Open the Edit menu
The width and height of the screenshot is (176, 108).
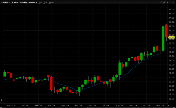(45, 3)
